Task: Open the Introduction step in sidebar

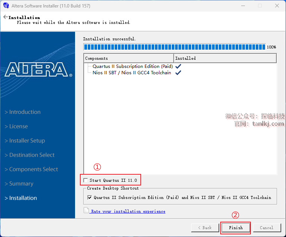Action: pos(25,112)
